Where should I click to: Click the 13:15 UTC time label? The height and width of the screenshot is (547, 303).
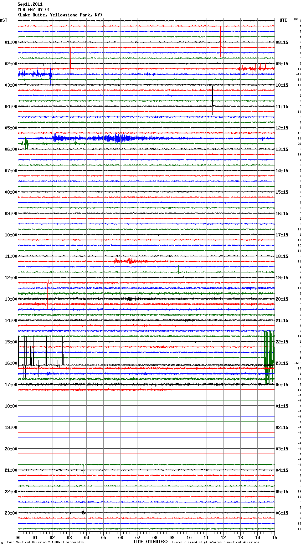282,149
